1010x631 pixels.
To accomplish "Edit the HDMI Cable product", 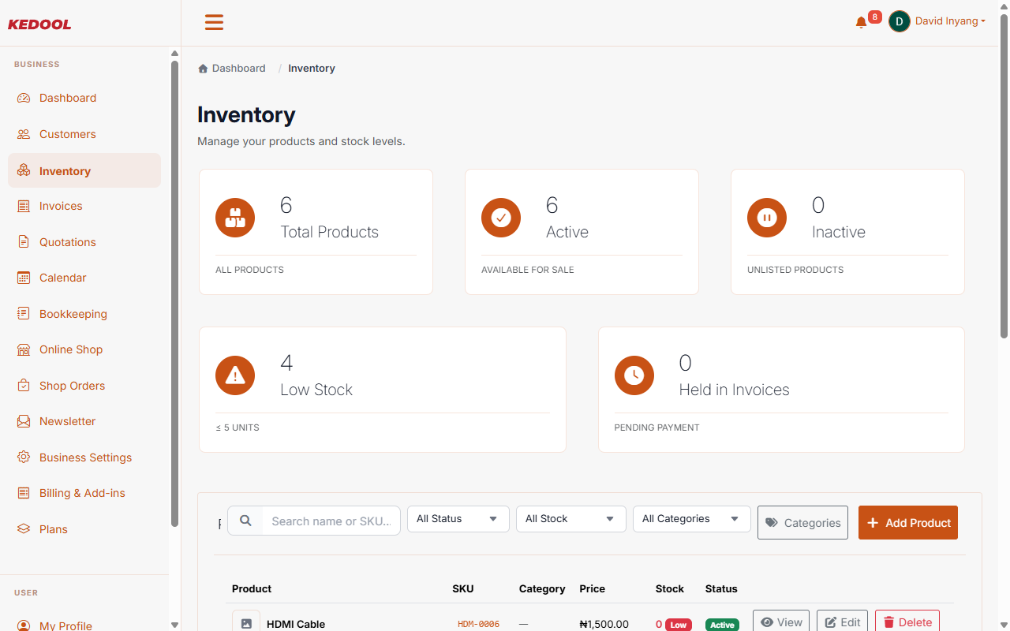I will pyautogui.click(x=843, y=622).
